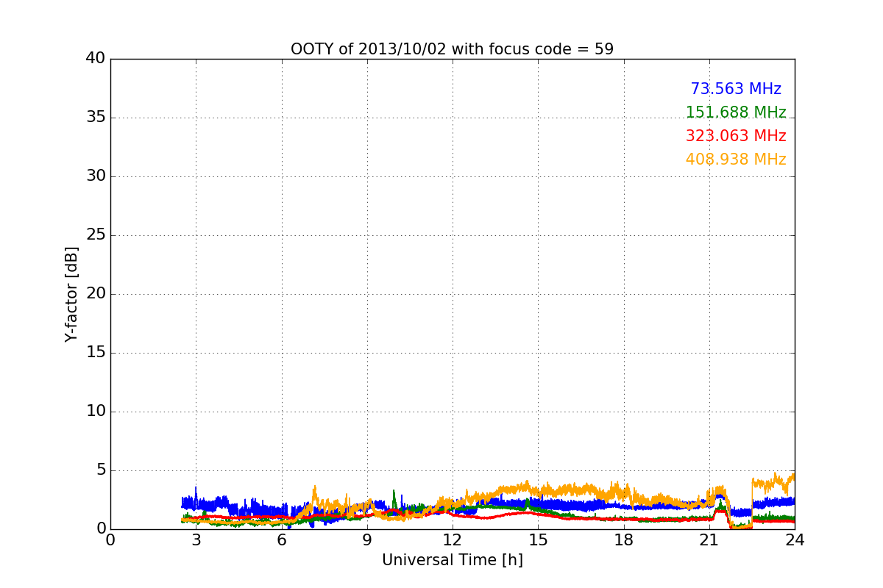
Task: Click x-axis tick label 9
Action: (367, 540)
